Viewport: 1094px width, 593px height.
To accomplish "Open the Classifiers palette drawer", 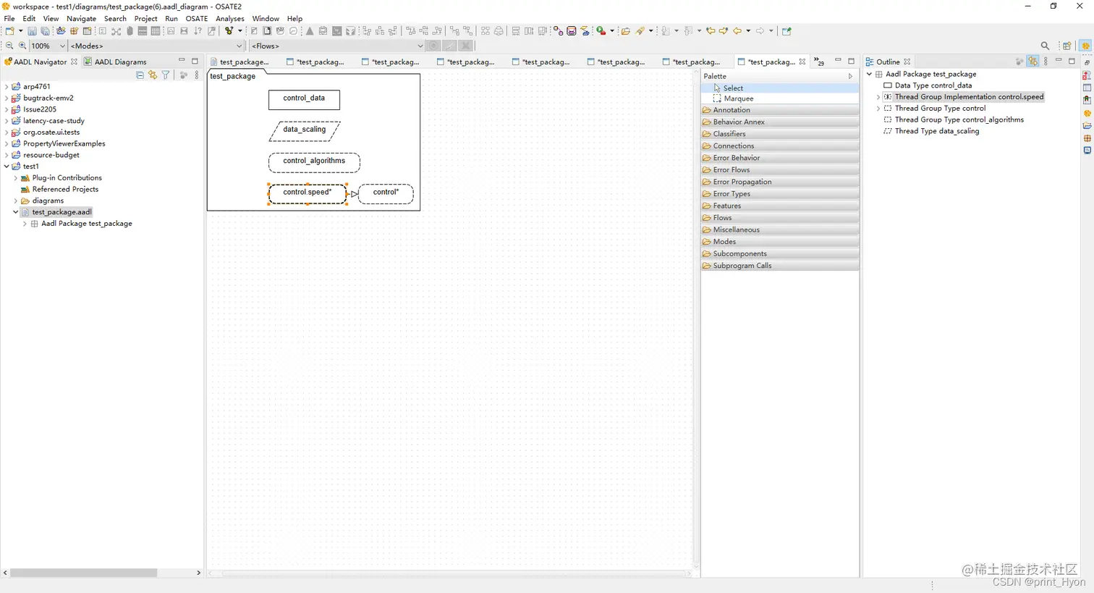I will point(780,134).
